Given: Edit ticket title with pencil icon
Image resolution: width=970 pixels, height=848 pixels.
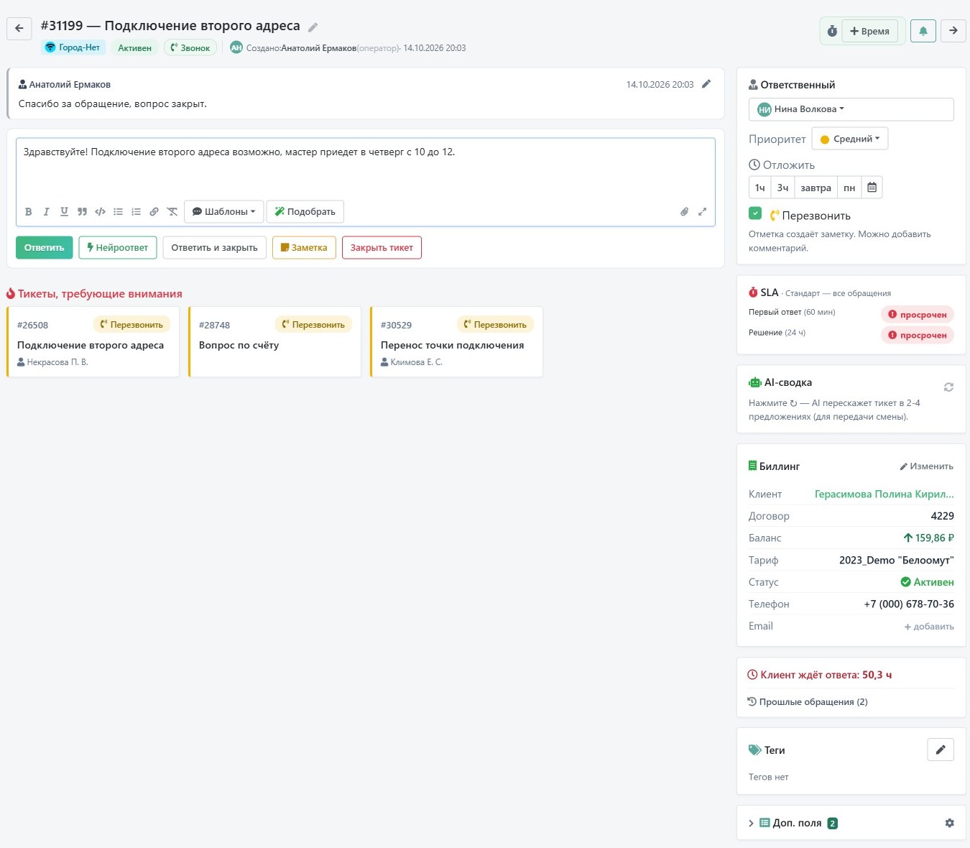Looking at the screenshot, I should [x=313, y=27].
